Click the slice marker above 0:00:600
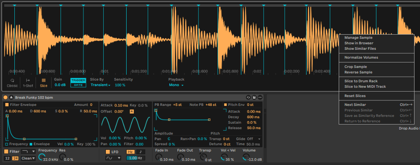The height and width of the screenshot is (165, 420). point(37,5)
